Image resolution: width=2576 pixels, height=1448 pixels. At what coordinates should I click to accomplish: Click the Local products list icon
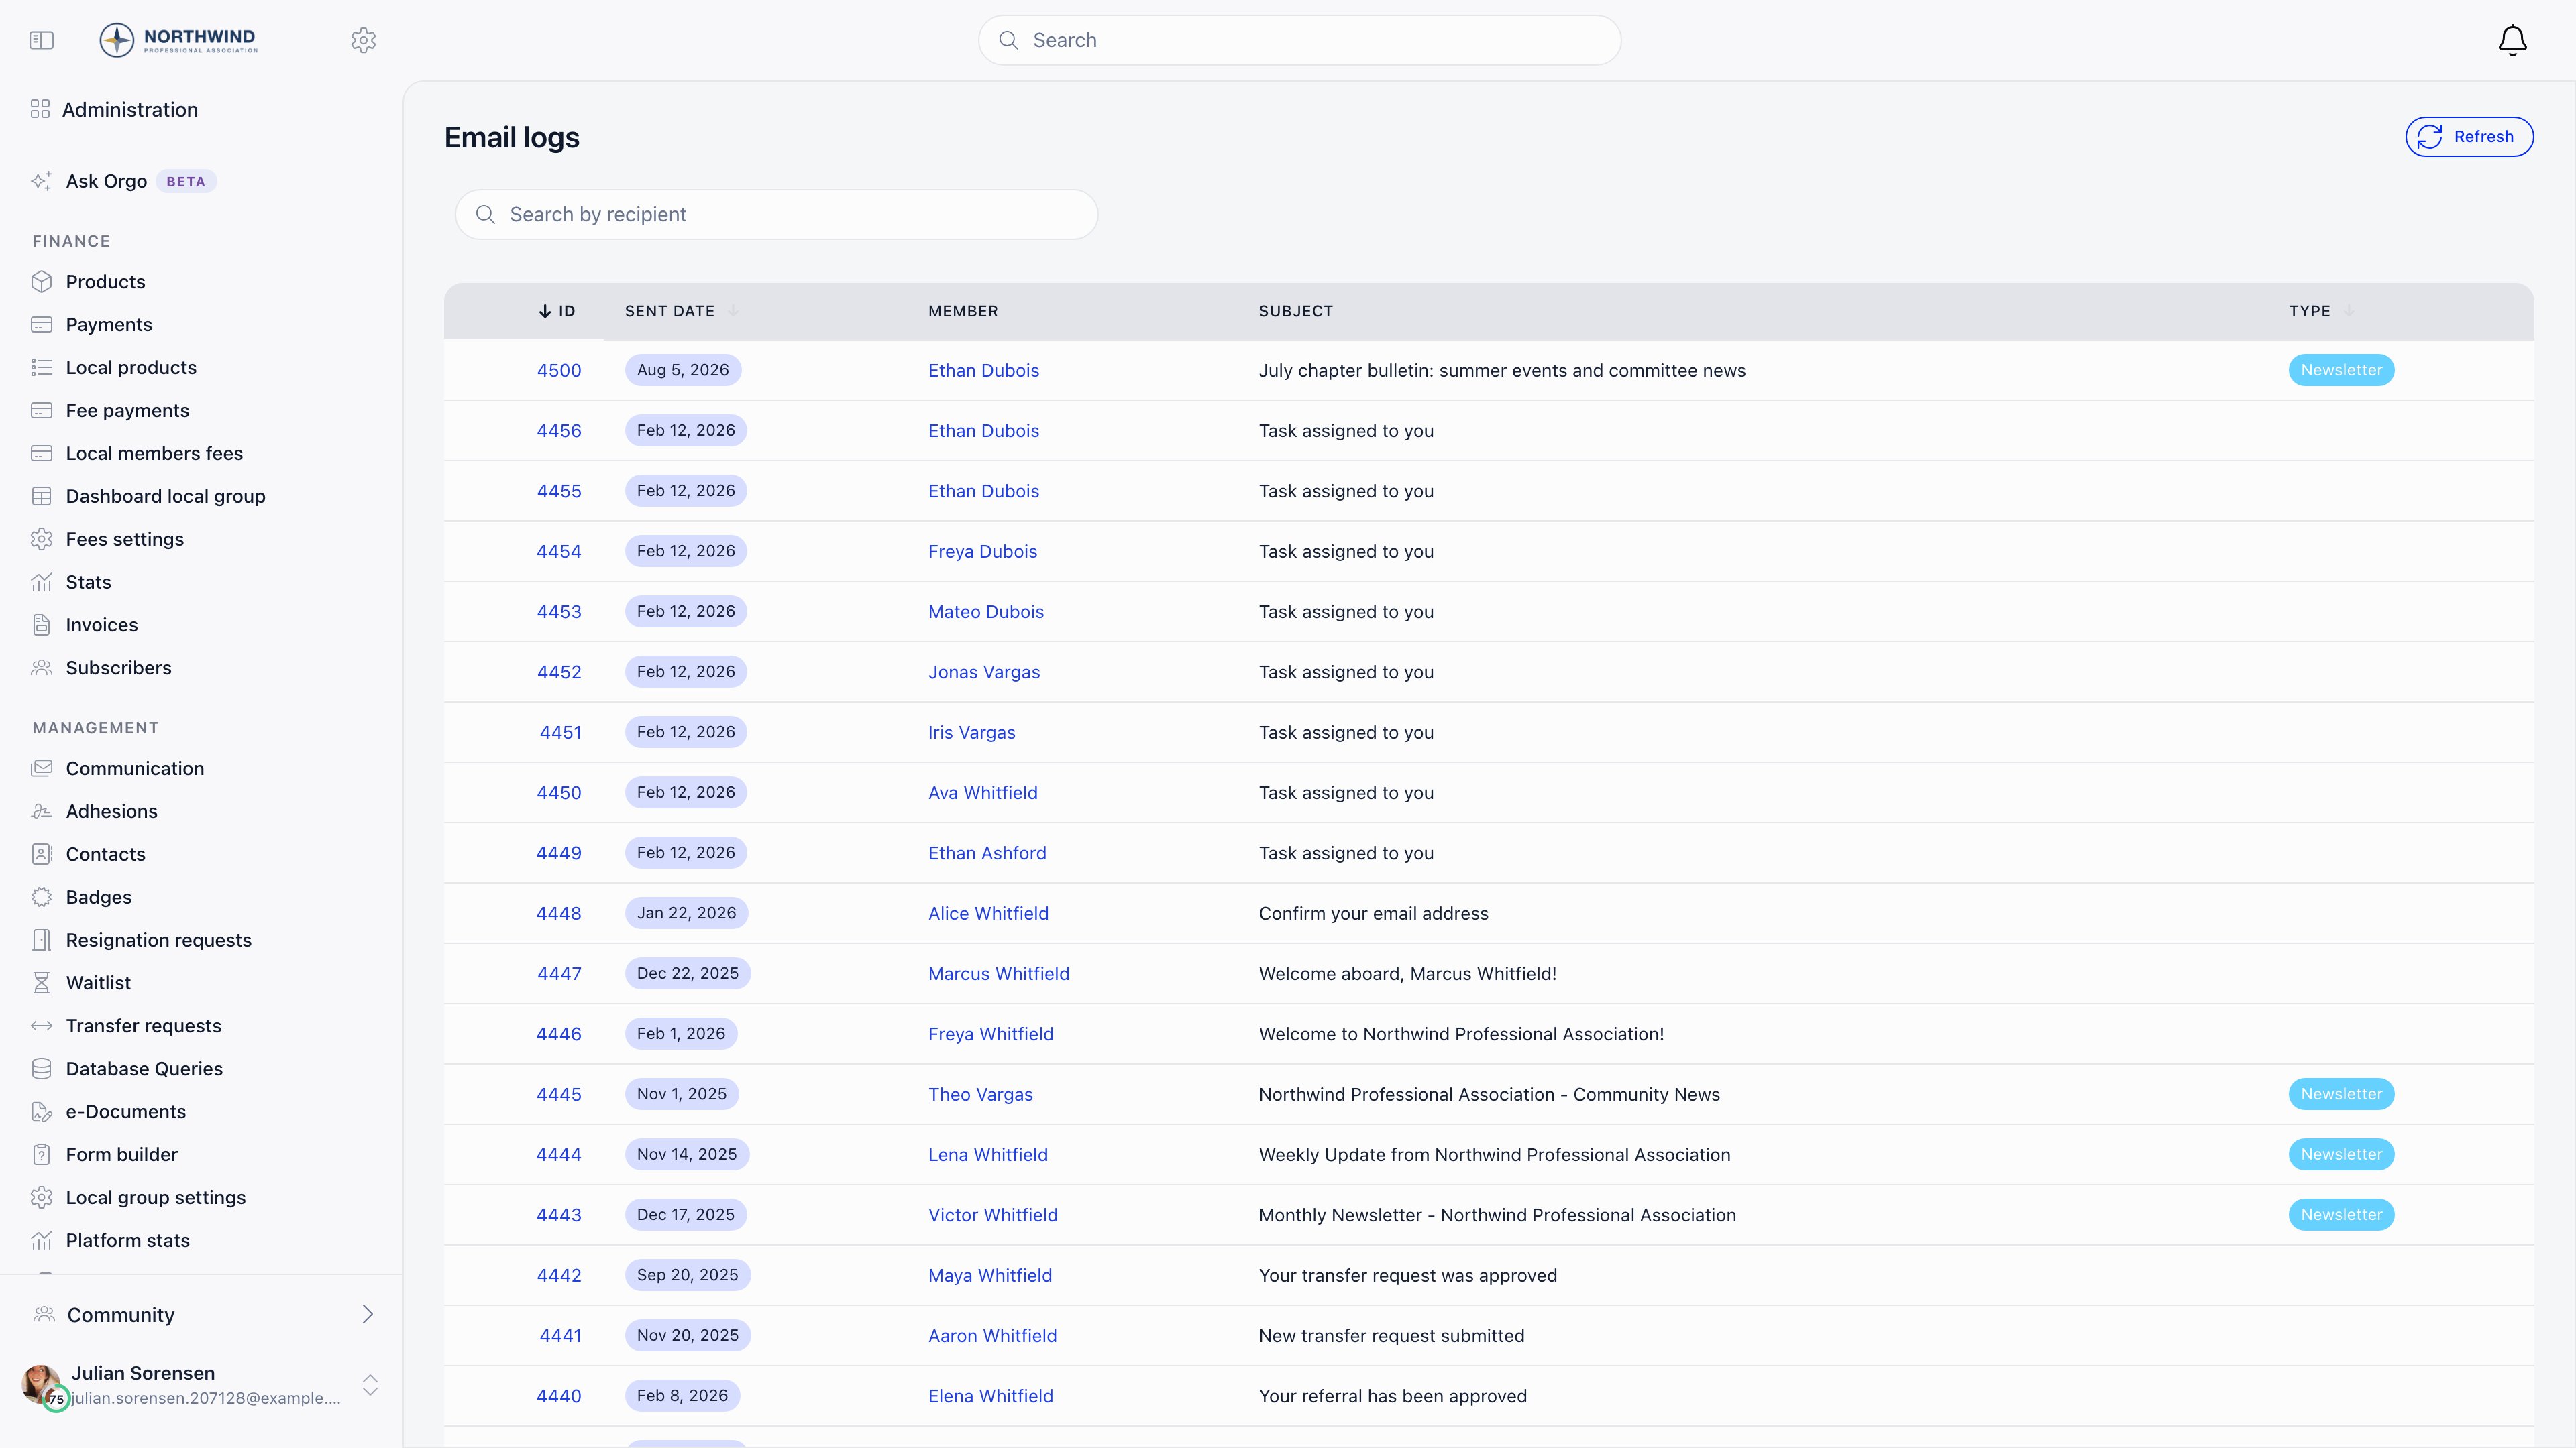pyautogui.click(x=41, y=368)
